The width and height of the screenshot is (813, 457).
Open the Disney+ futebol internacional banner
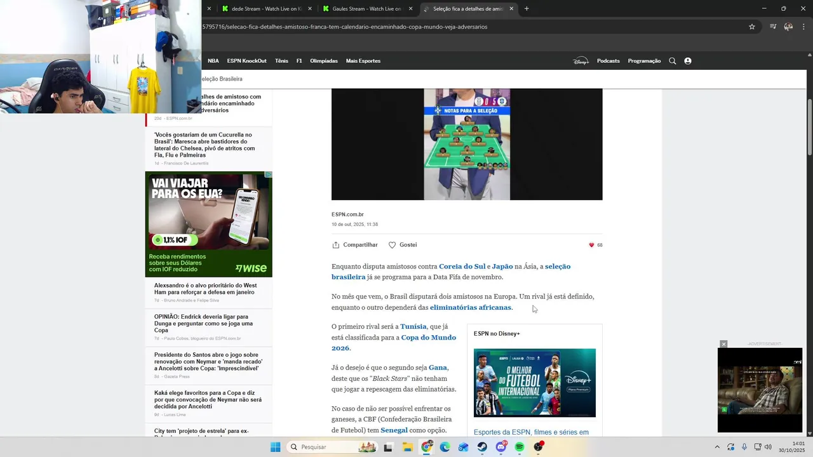[x=535, y=383]
